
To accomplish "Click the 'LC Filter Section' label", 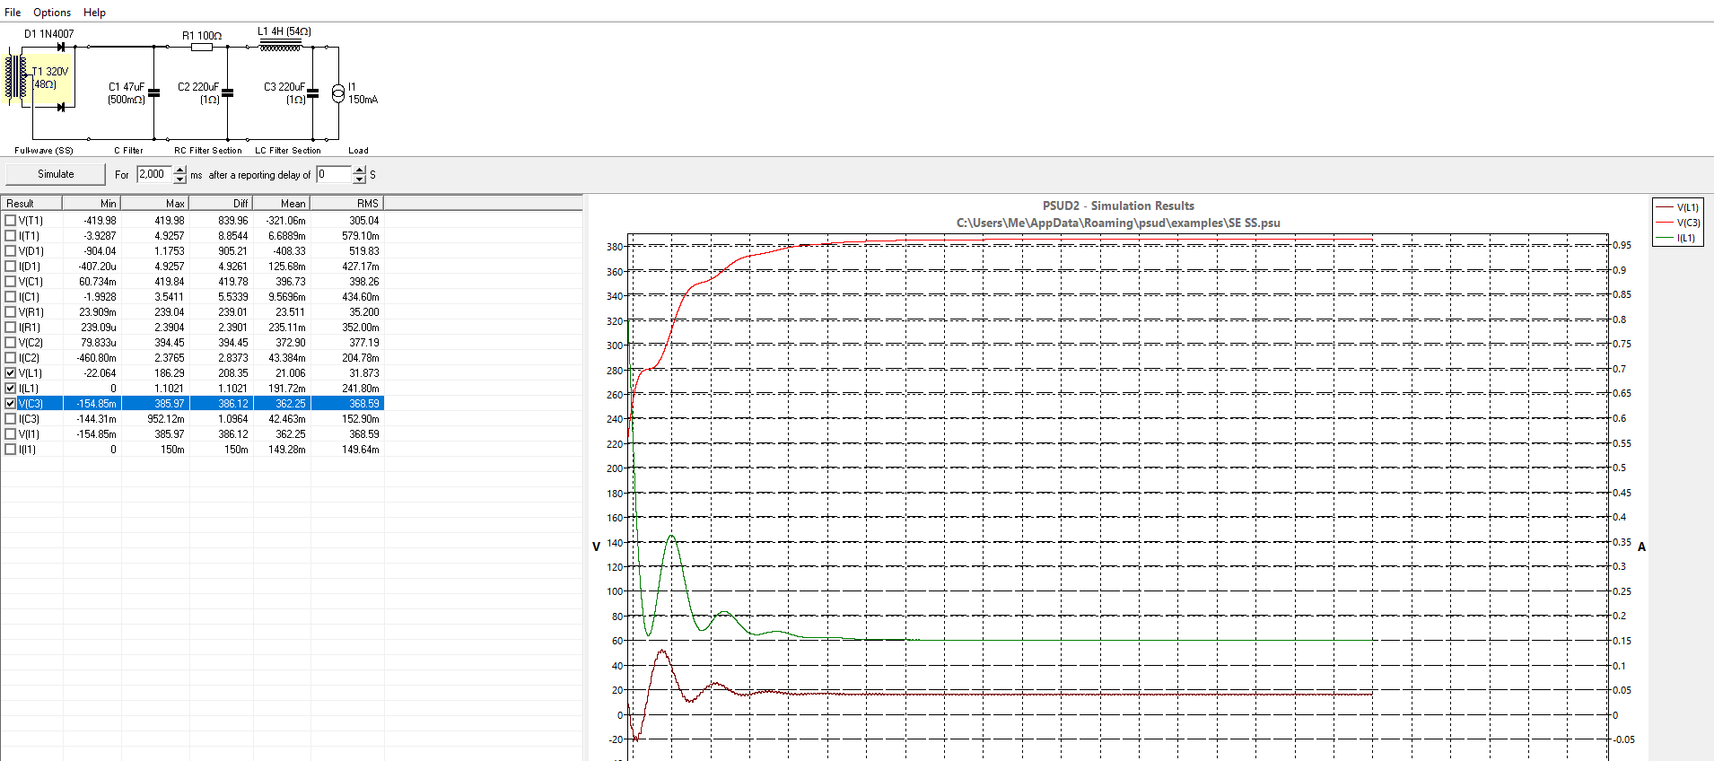I will tap(288, 151).
